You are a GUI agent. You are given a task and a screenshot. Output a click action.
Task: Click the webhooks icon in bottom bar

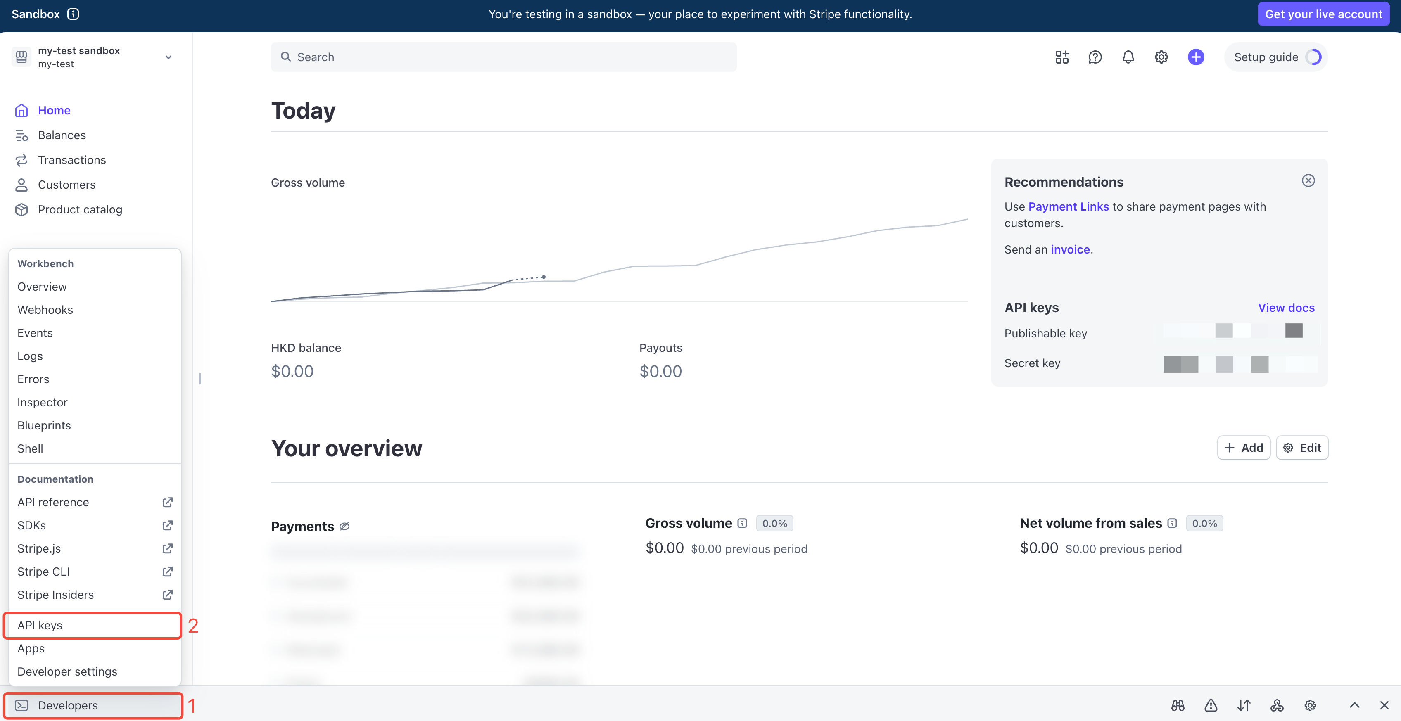coord(1276,705)
